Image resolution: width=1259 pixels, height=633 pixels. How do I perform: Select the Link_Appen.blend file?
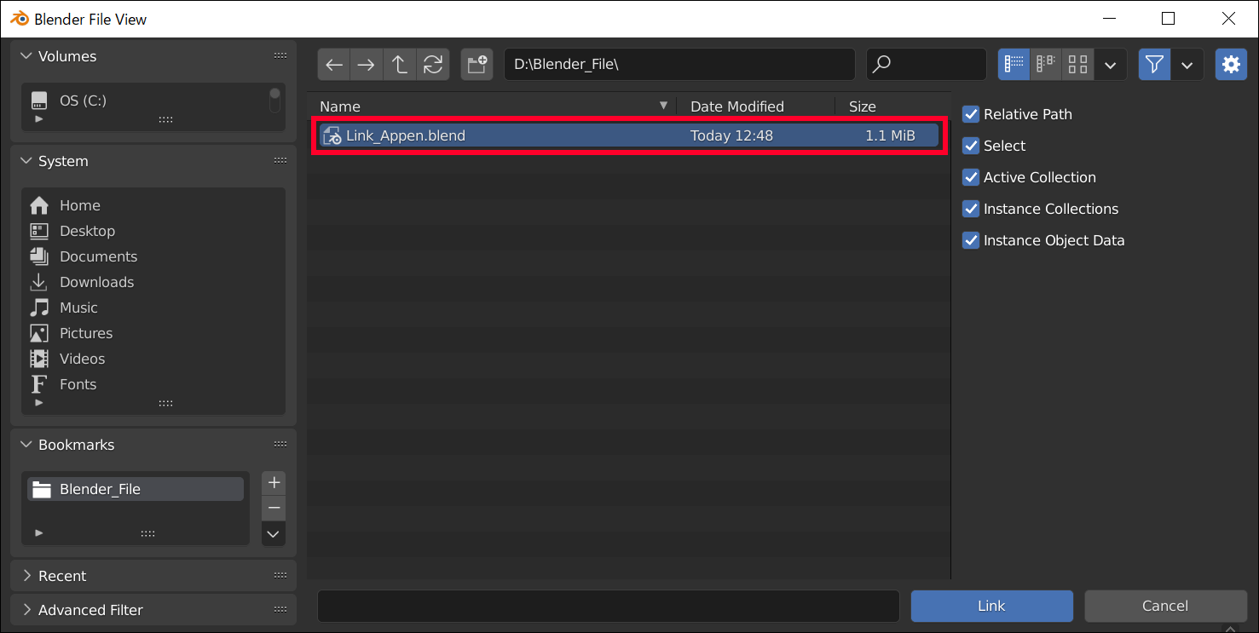(x=405, y=135)
